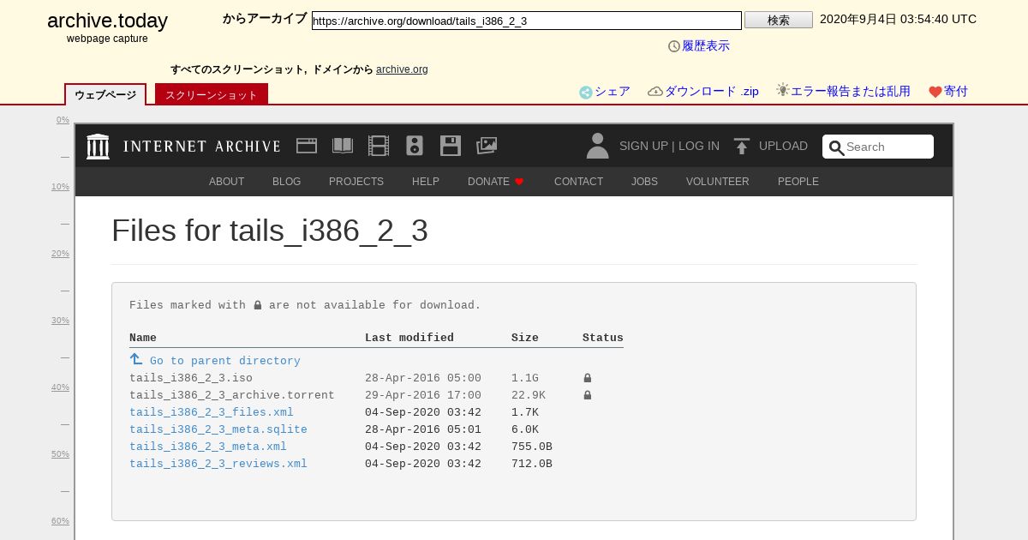Open PEOPLE in the navigation bar
Image resolution: width=1028 pixels, height=540 pixels.
tap(798, 182)
